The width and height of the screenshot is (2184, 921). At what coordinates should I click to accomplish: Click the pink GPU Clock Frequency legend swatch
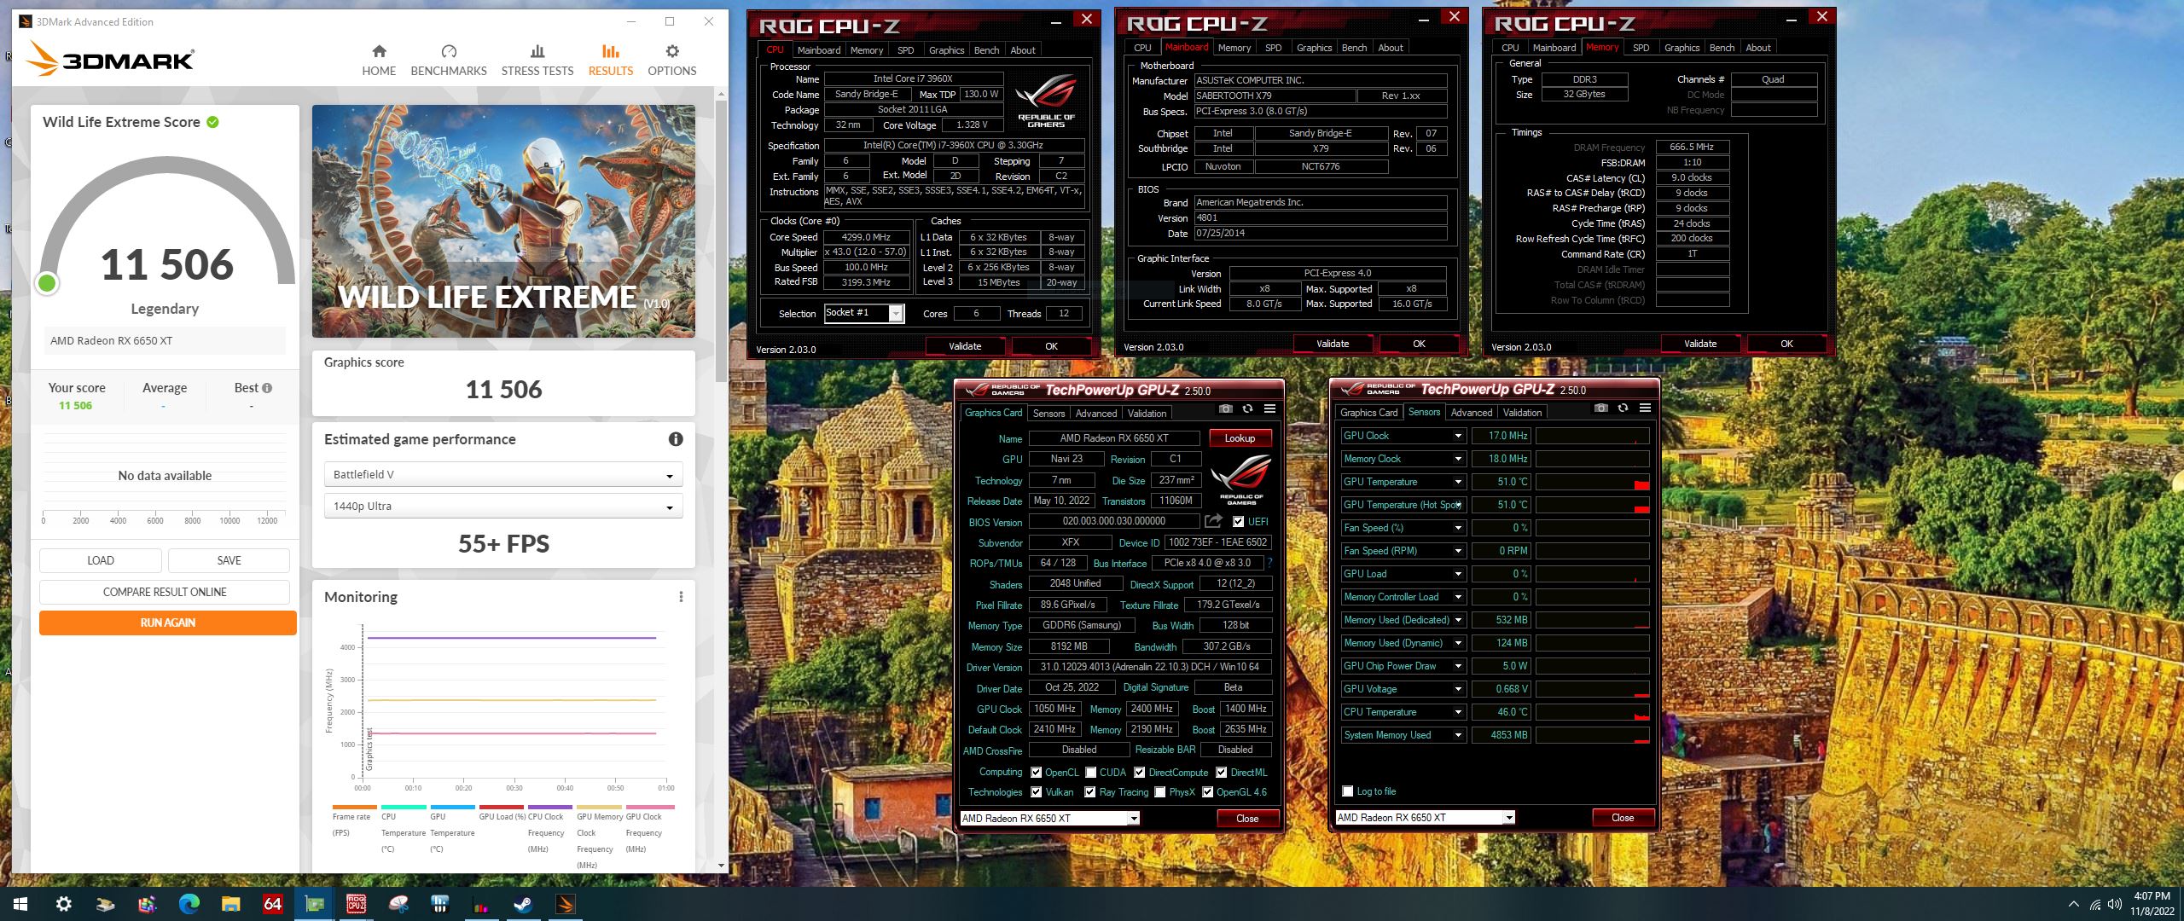pyautogui.click(x=650, y=807)
